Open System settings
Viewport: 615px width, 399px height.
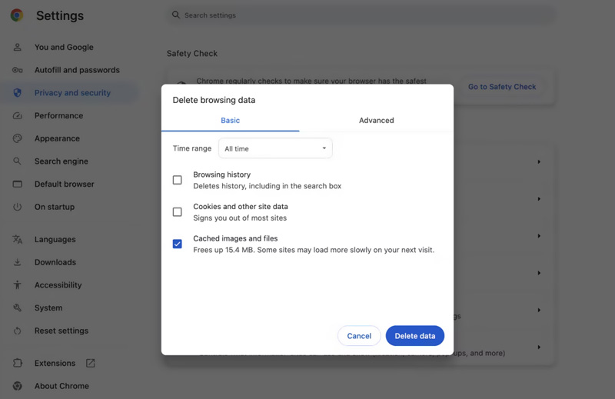pyautogui.click(x=48, y=308)
